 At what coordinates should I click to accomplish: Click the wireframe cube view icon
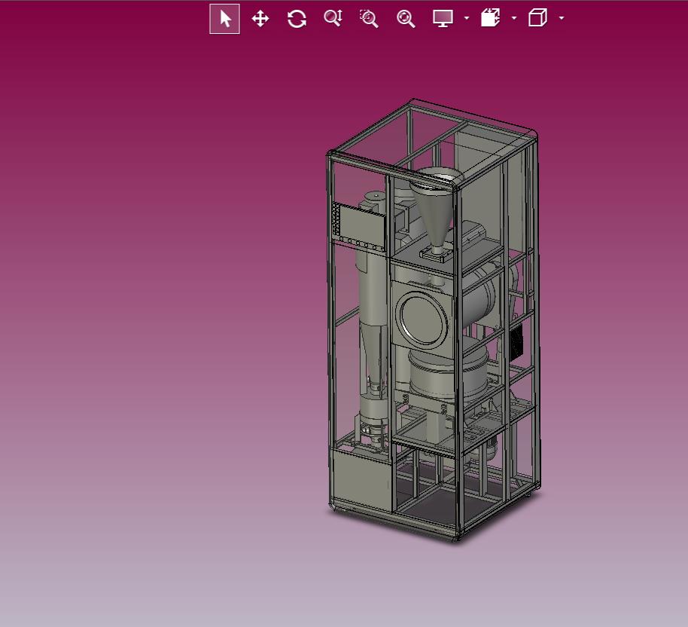[537, 18]
